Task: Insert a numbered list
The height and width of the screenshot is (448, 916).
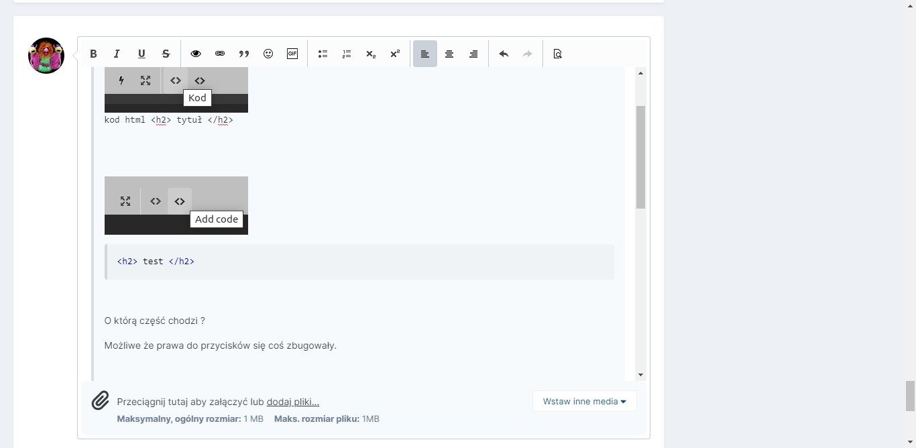Action: click(x=347, y=54)
